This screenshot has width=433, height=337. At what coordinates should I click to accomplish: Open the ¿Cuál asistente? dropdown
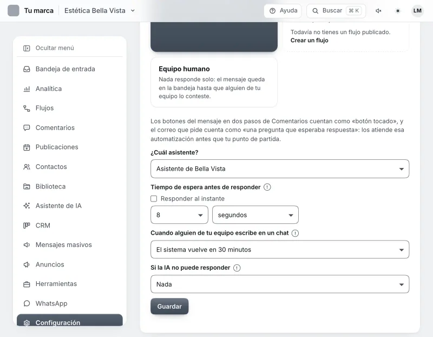[280, 168]
